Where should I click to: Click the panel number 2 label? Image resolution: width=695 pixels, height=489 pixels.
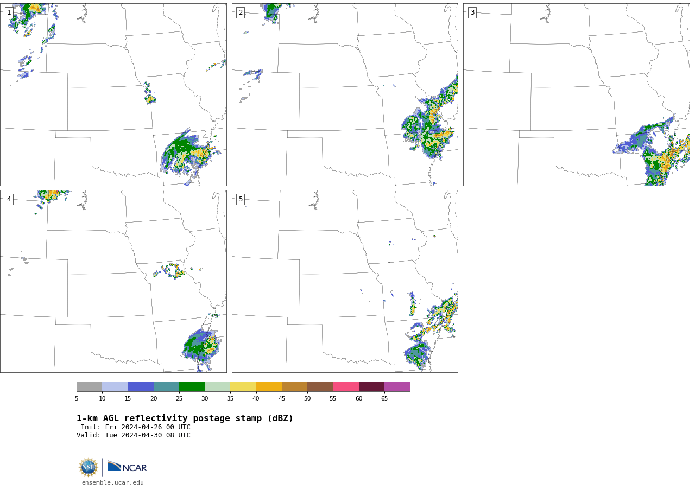[241, 12]
